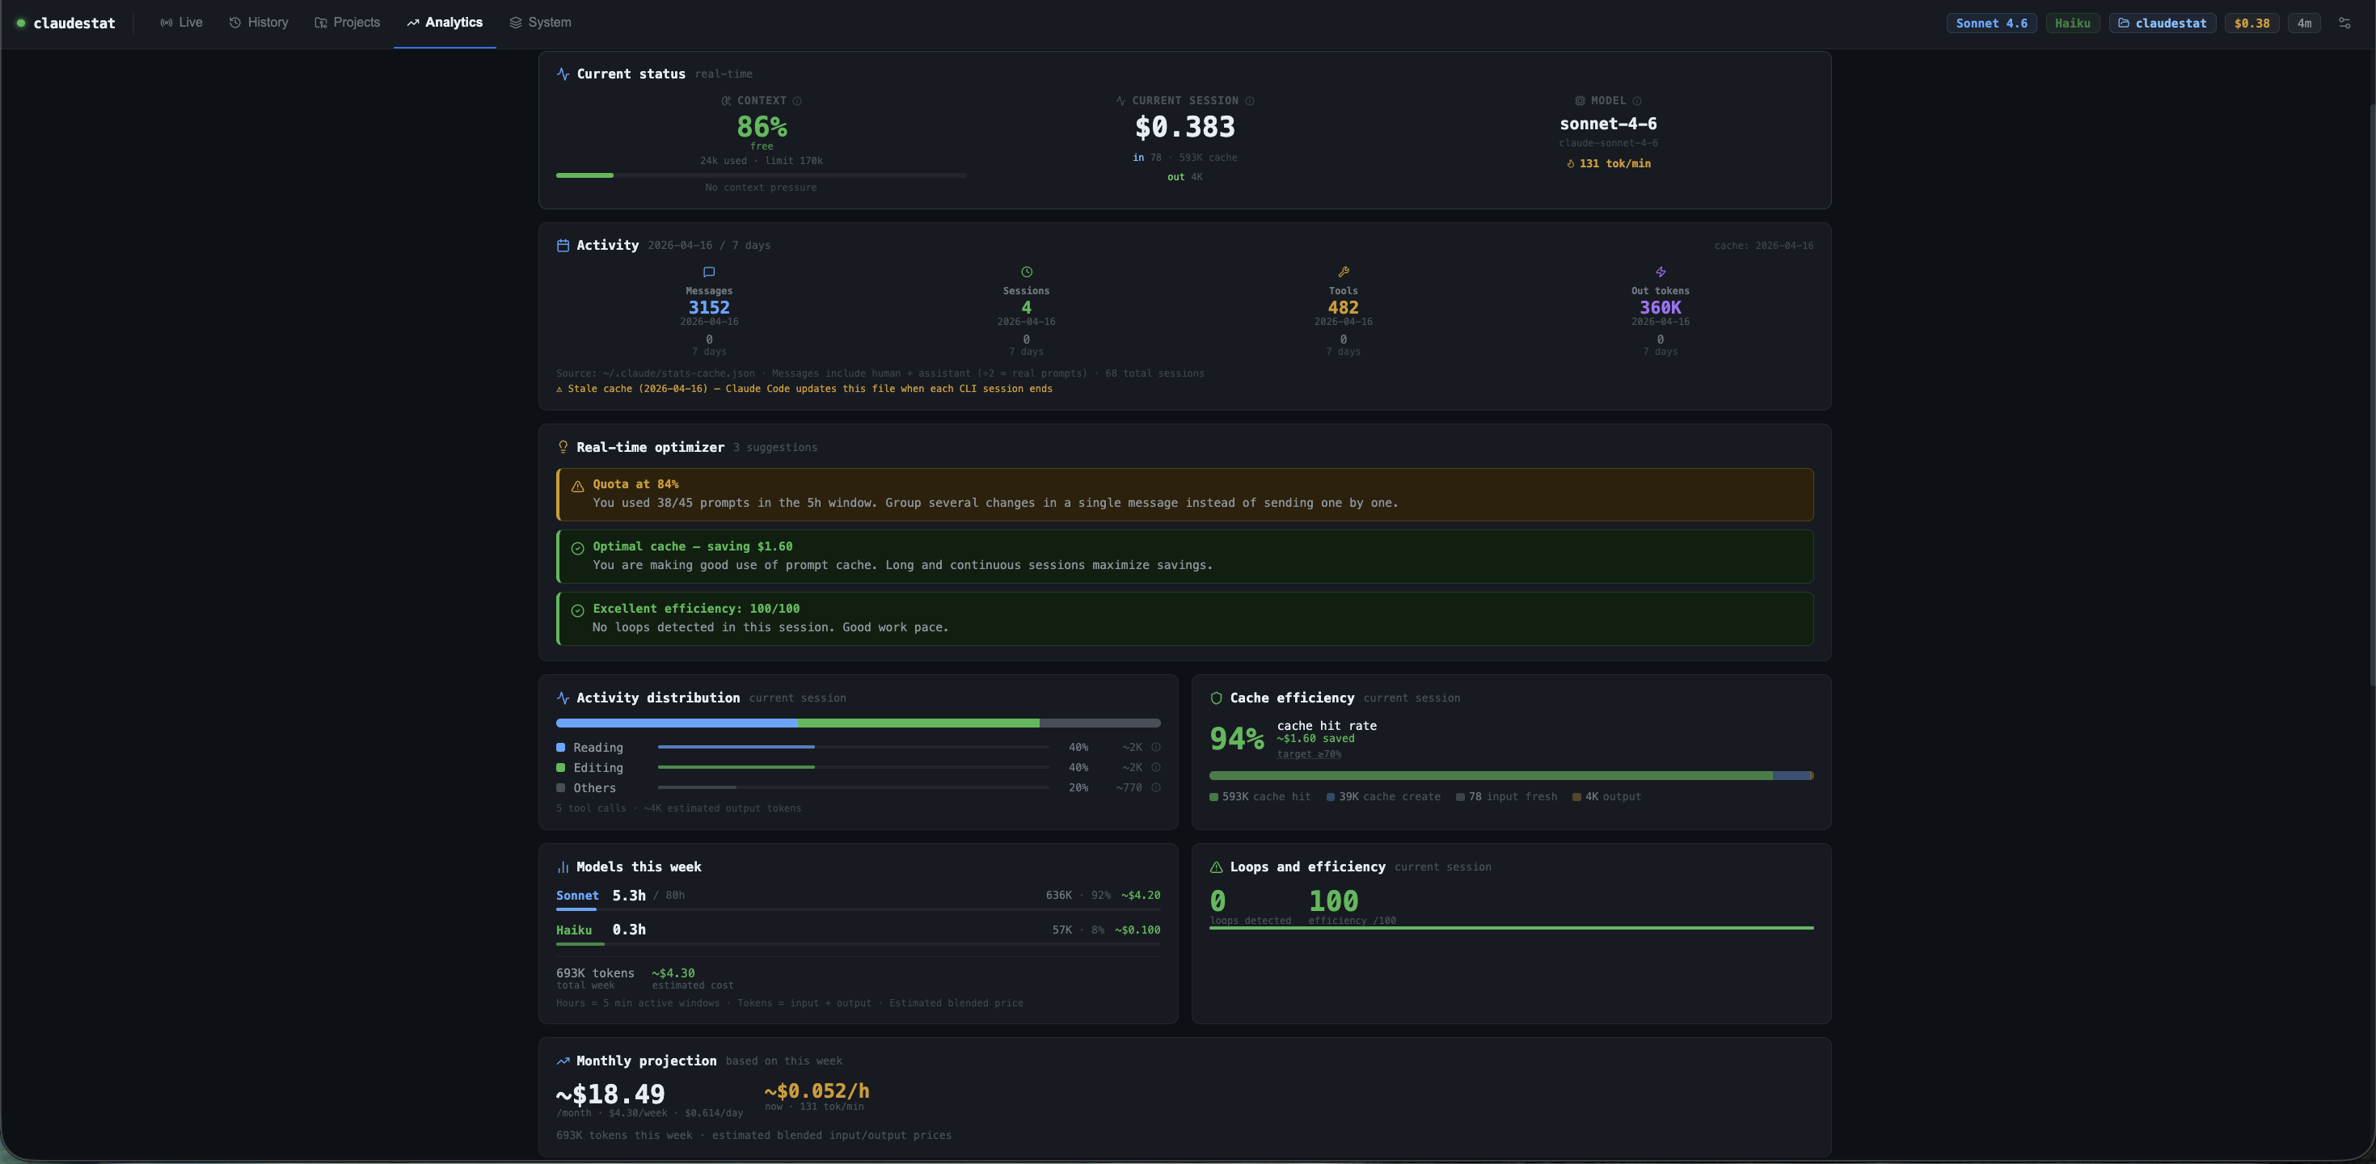Click the Excellent efficiency: 100/100 card

[x=1184, y=618]
